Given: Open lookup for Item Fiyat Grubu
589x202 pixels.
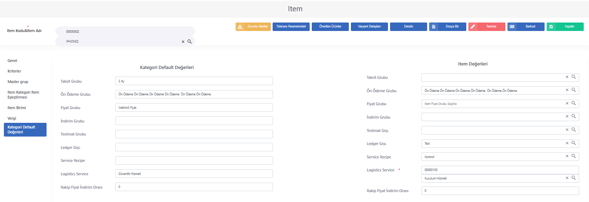Looking at the screenshot, I should pyautogui.click(x=573, y=103).
